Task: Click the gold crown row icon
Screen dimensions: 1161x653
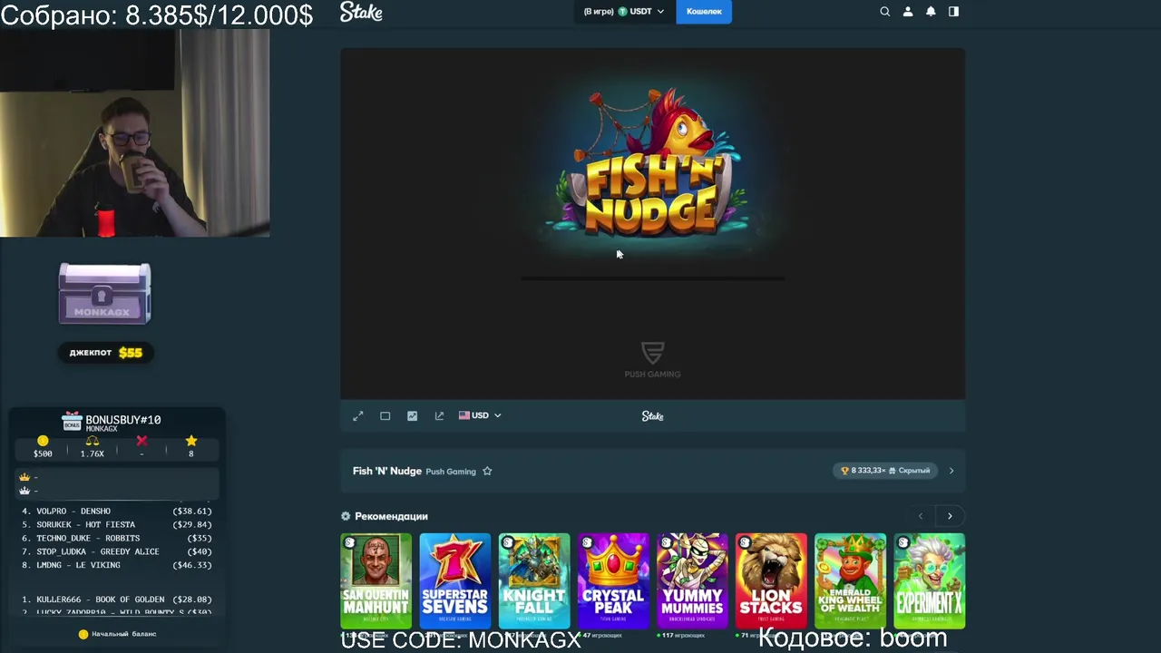Action: coord(24,477)
